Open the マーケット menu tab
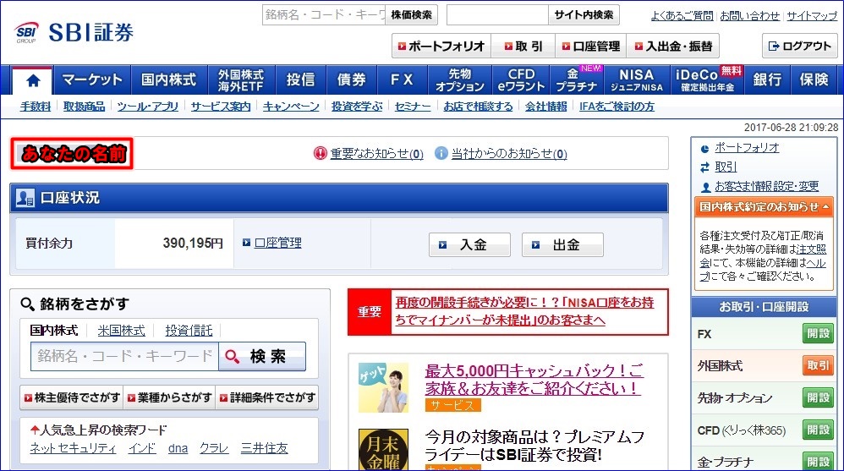Image resolution: width=844 pixels, height=471 pixels. click(x=92, y=80)
